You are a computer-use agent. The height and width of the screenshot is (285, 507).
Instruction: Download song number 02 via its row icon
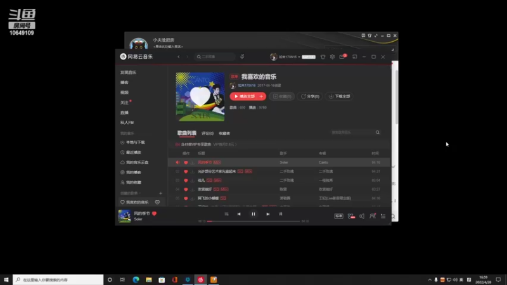click(x=193, y=172)
